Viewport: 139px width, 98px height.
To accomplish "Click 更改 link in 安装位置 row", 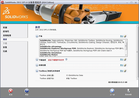I will tap(122, 65).
